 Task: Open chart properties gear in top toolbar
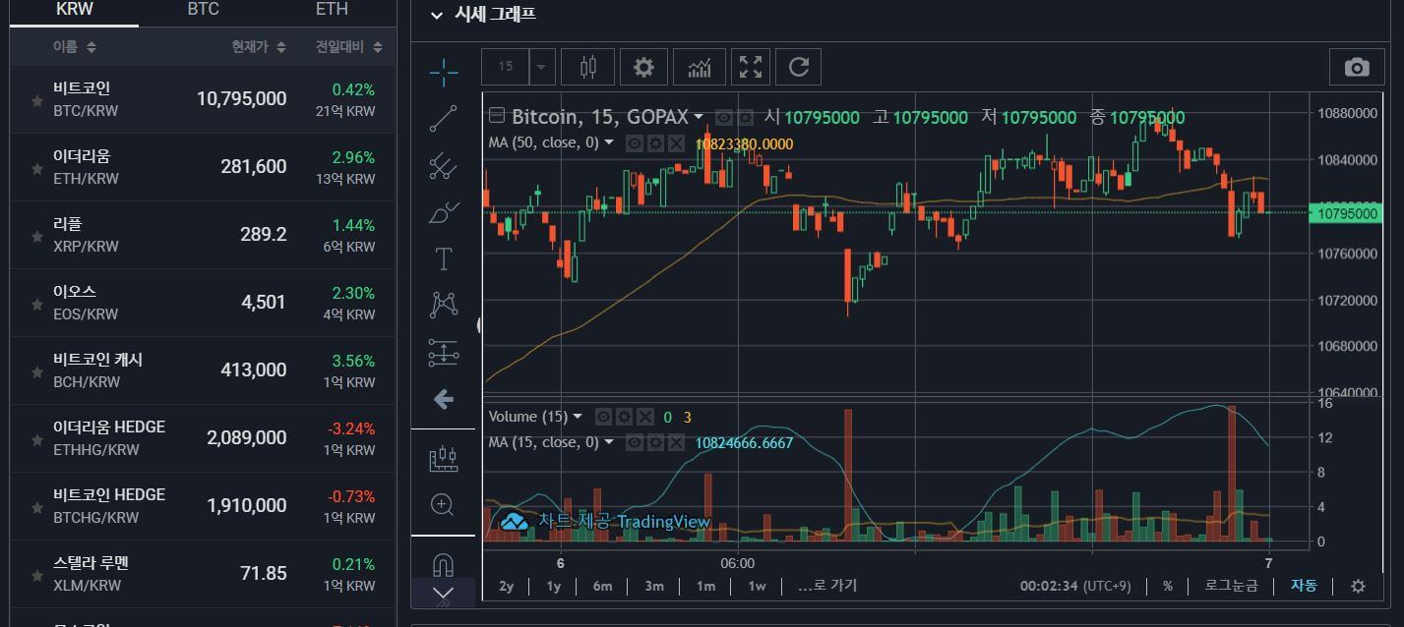coord(643,67)
